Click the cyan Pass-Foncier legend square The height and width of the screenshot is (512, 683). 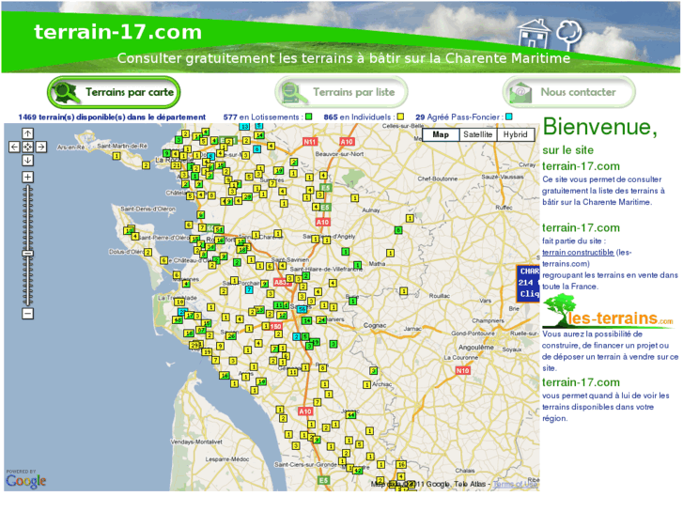tap(509, 116)
